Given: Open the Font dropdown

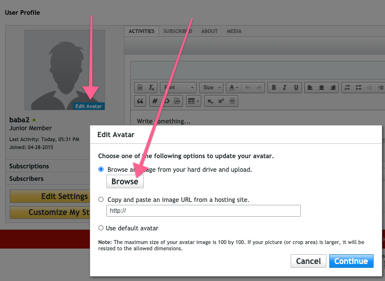Looking at the screenshot, I should tap(178, 88).
